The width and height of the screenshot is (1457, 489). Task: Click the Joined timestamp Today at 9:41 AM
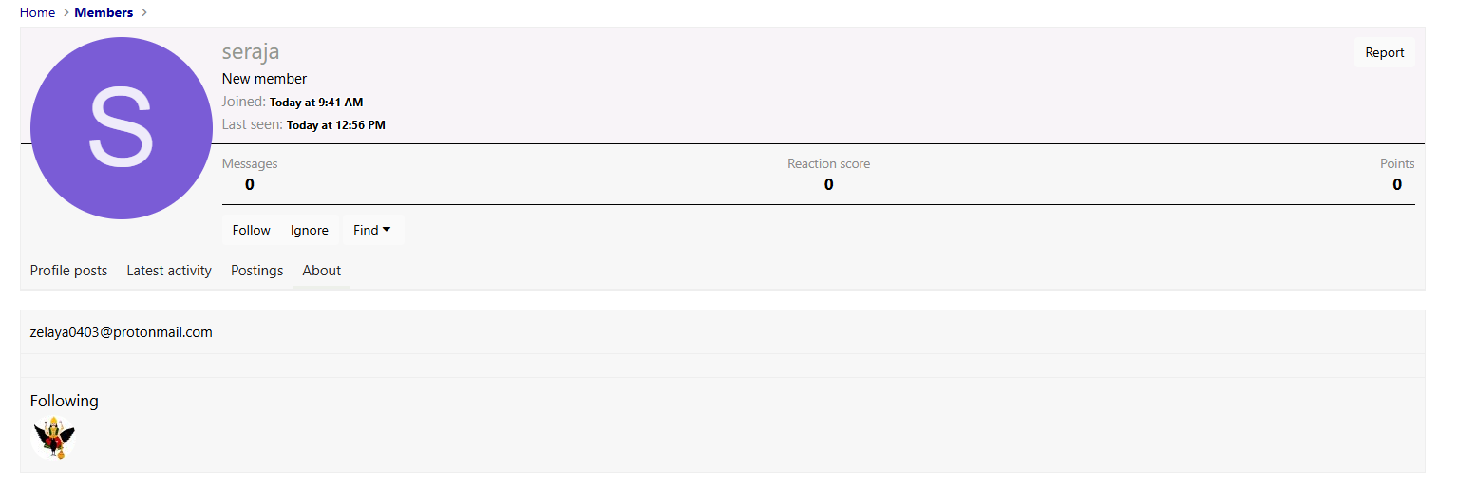pos(316,103)
